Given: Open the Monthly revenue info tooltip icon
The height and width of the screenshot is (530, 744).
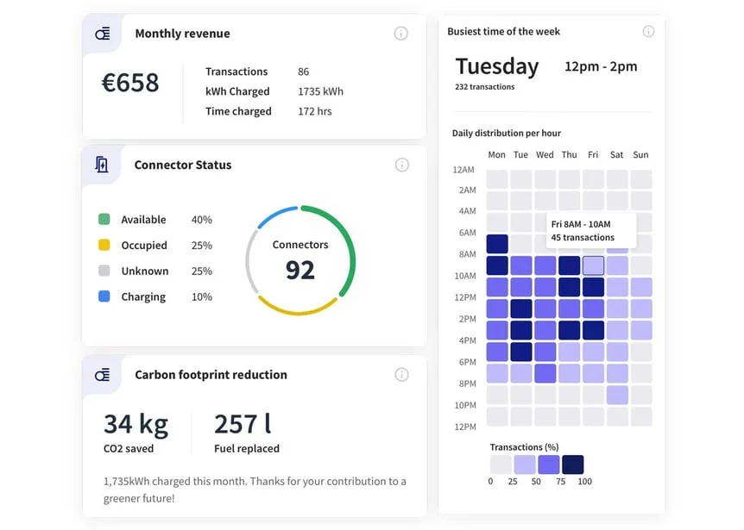Looking at the screenshot, I should [400, 34].
